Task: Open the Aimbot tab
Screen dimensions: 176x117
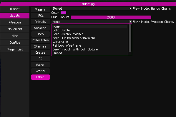Action: [x=15, y=9]
